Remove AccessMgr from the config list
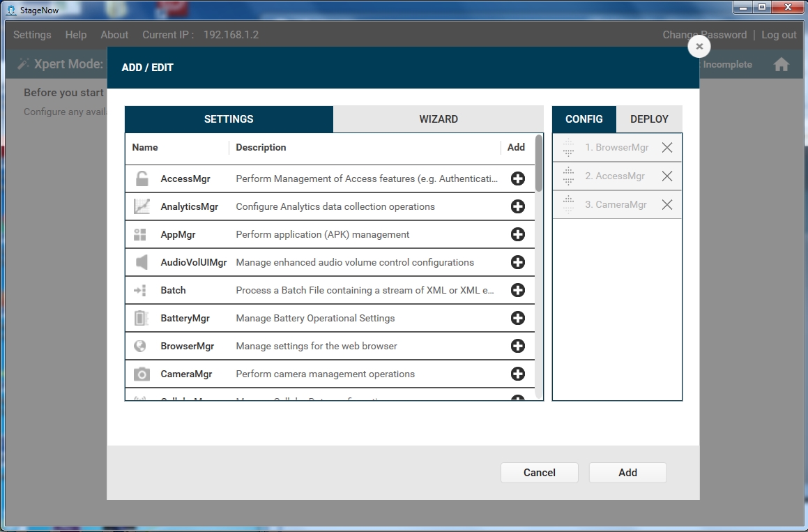 pos(667,176)
